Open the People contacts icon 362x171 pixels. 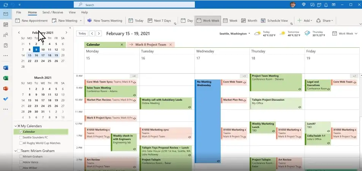point(6,35)
